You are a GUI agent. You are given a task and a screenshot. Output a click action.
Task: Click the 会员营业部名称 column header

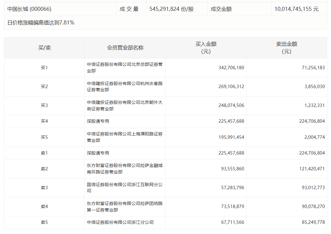(125, 48)
